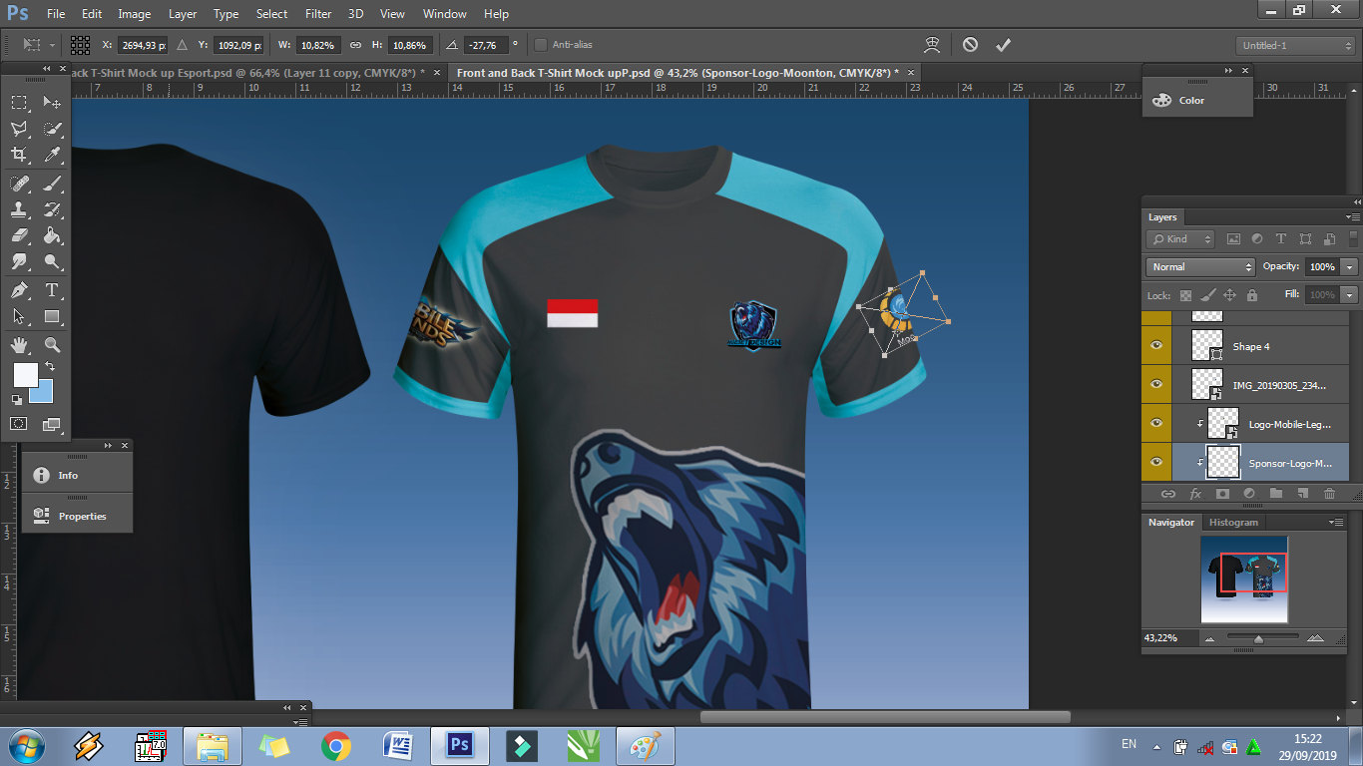
Task: Hide the Sponsor-Logo-M layer
Action: pyautogui.click(x=1156, y=462)
